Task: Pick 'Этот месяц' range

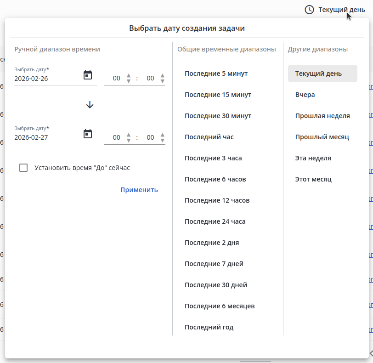Action: pos(313,179)
